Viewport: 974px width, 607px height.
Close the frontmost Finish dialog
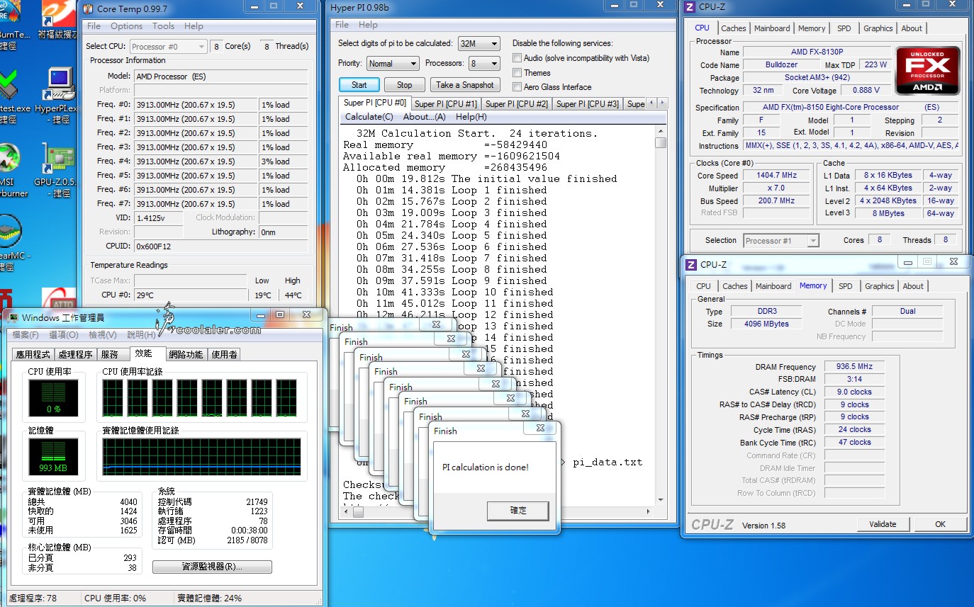(x=540, y=429)
